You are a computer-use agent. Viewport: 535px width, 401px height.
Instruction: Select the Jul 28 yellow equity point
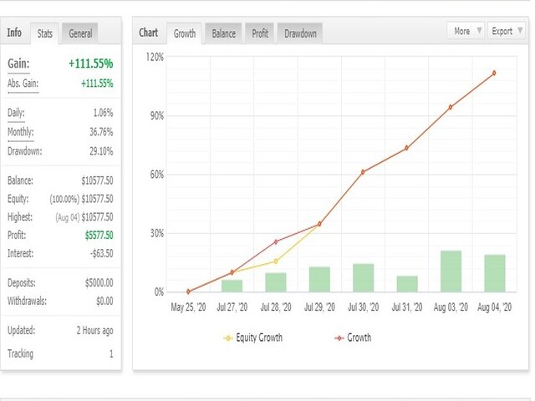tap(276, 261)
